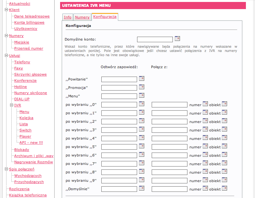Focus announcement field for po wybraniu „4"
Viewport: 255px width, 198px height.
point(119,139)
